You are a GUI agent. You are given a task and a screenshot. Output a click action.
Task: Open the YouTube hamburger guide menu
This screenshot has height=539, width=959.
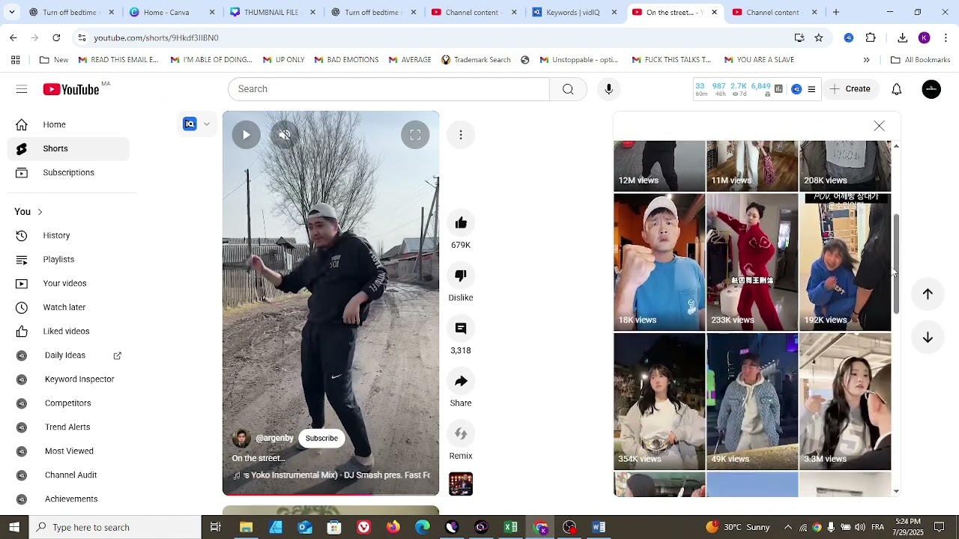point(22,89)
